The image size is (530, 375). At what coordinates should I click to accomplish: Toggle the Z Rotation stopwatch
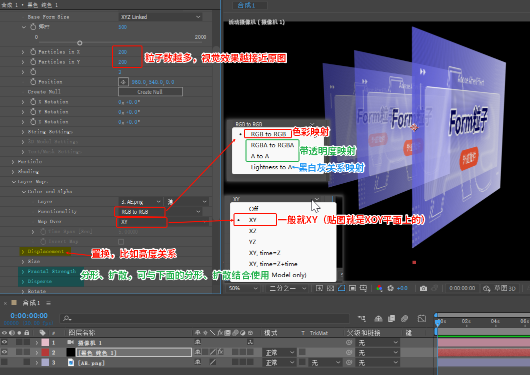(x=33, y=121)
